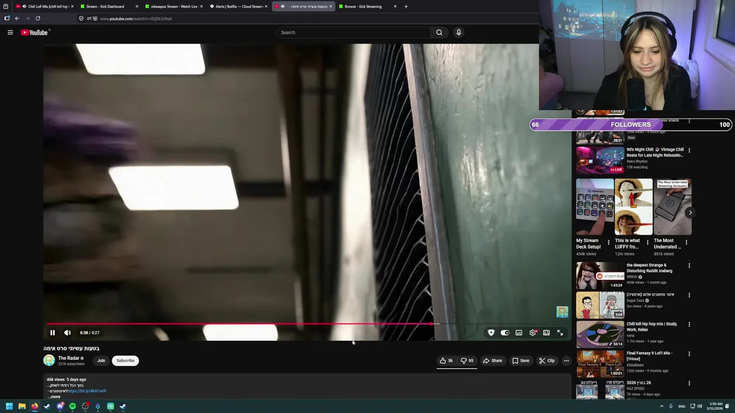
Task: Switch to the Stream - Kick Dashboard tab
Action: pyautogui.click(x=109, y=6)
